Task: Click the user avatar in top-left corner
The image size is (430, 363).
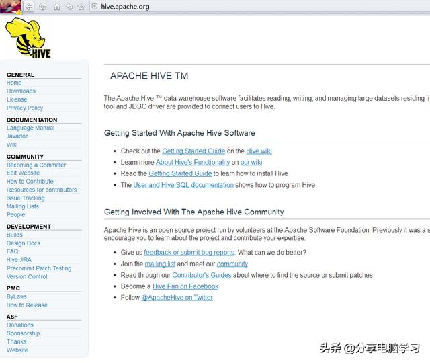Action: pyautogui.click(x=11, y=7)
